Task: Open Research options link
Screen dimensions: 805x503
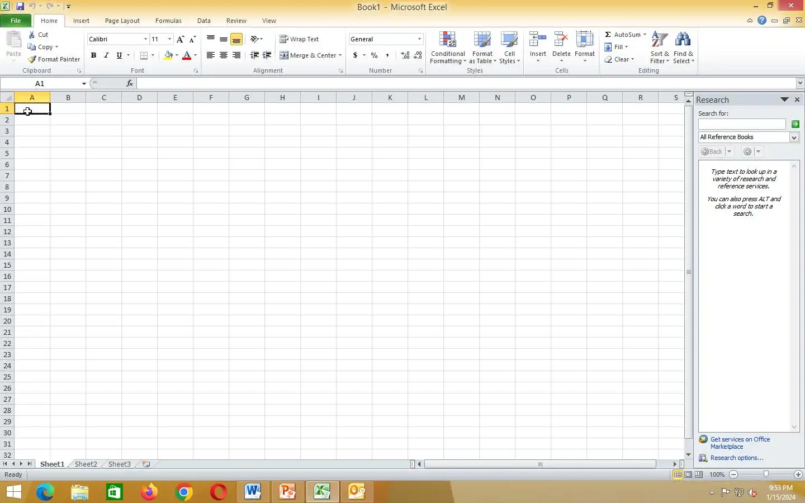Action: tap(737, 458)
